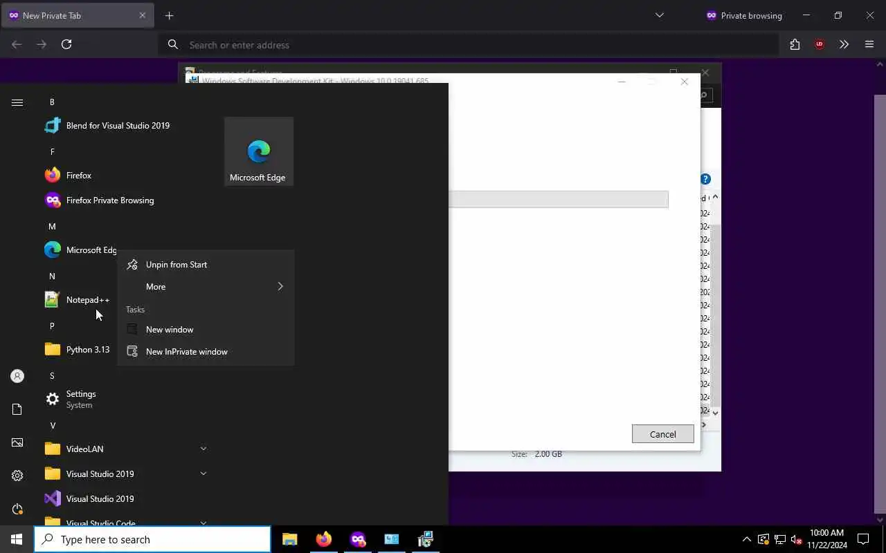This screenshot has height=553, width=886.
Task: Expand the Start menu hamburger icon
Action: 17,102
